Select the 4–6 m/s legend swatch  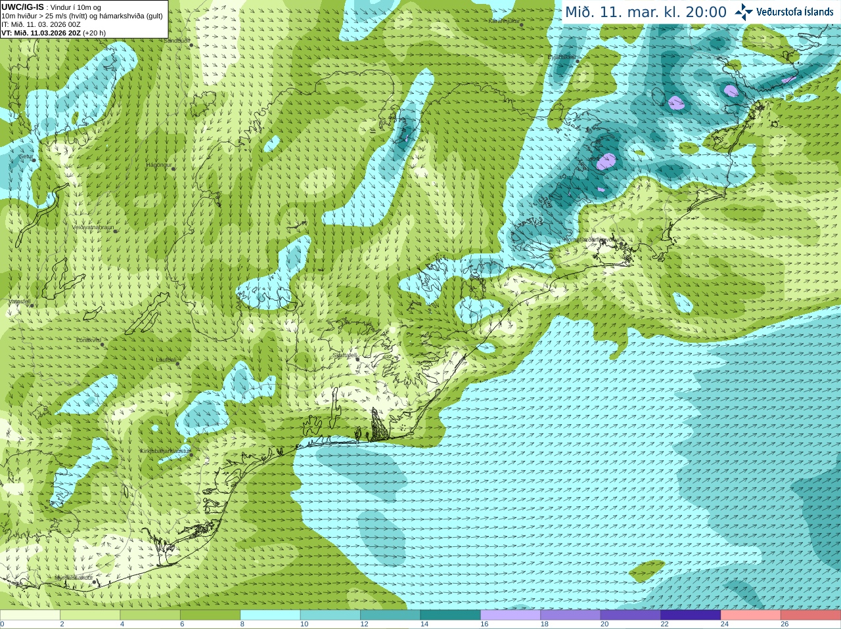tap(150, 615)
